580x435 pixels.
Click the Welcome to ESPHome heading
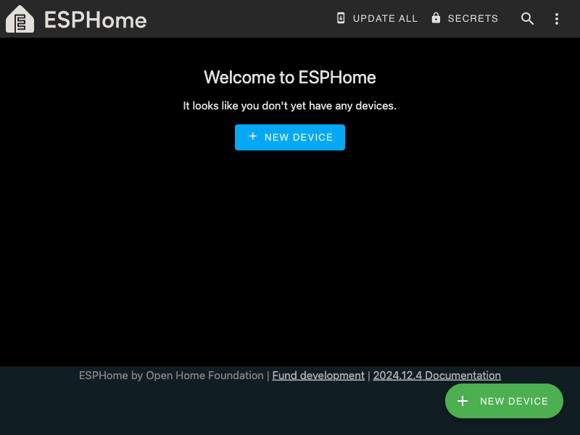tap(289, 78)
